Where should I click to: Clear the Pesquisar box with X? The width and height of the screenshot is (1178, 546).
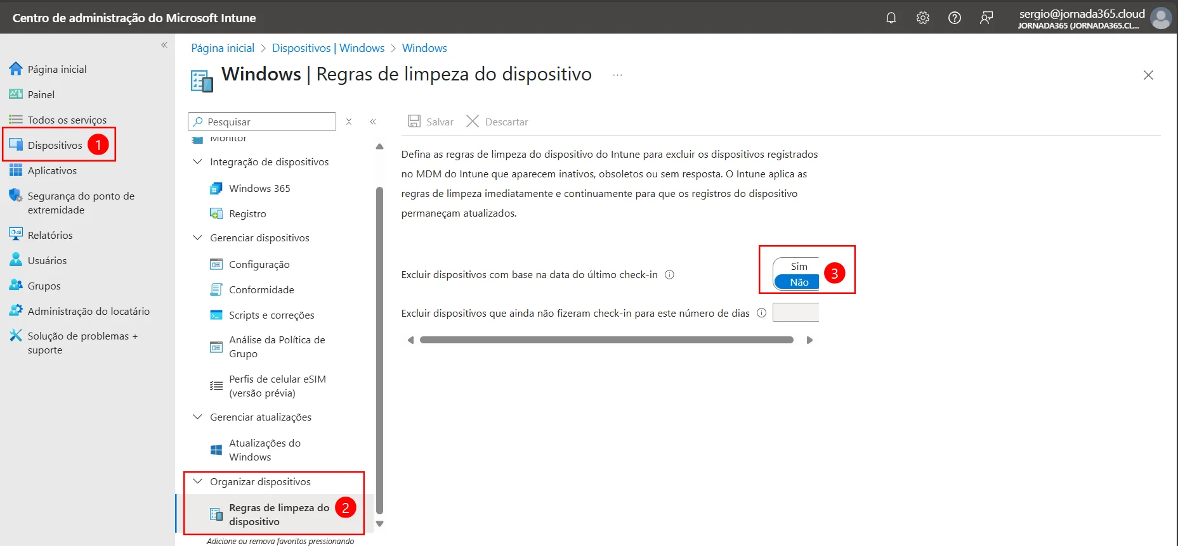point(349,122)
